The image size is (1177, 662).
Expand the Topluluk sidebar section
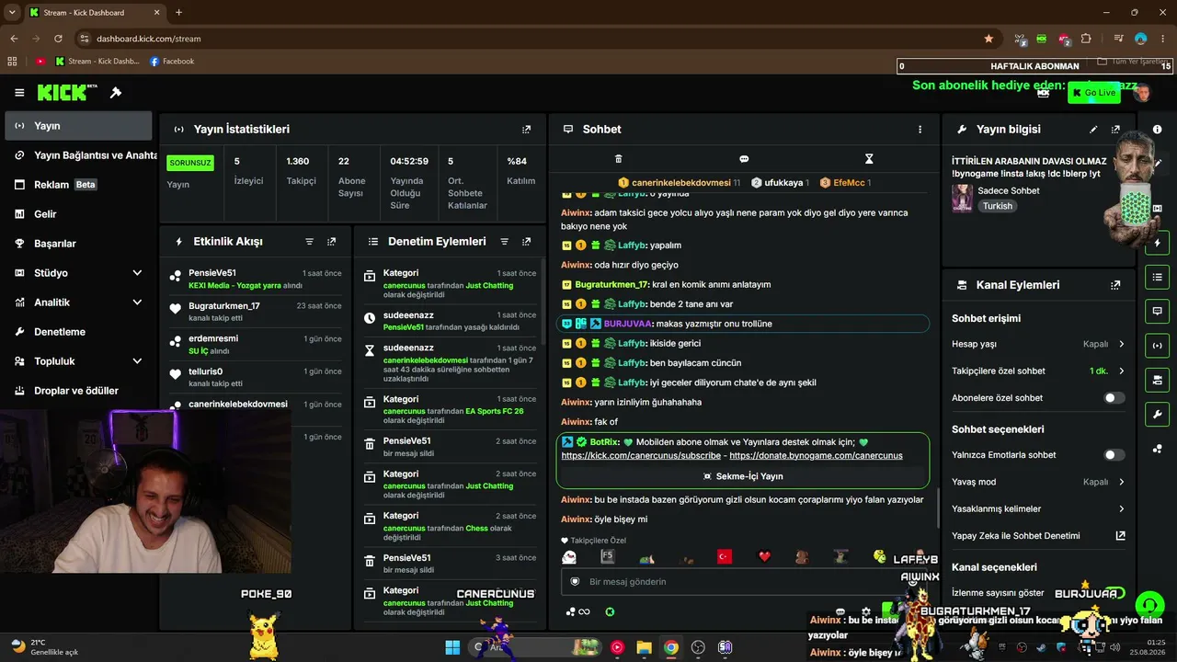(x=137, y=361)
